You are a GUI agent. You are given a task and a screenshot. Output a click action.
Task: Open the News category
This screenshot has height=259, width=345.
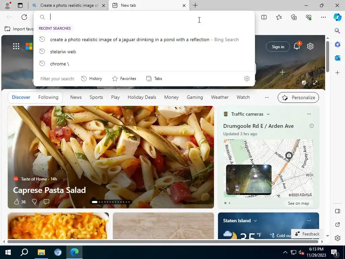(76, 97)
